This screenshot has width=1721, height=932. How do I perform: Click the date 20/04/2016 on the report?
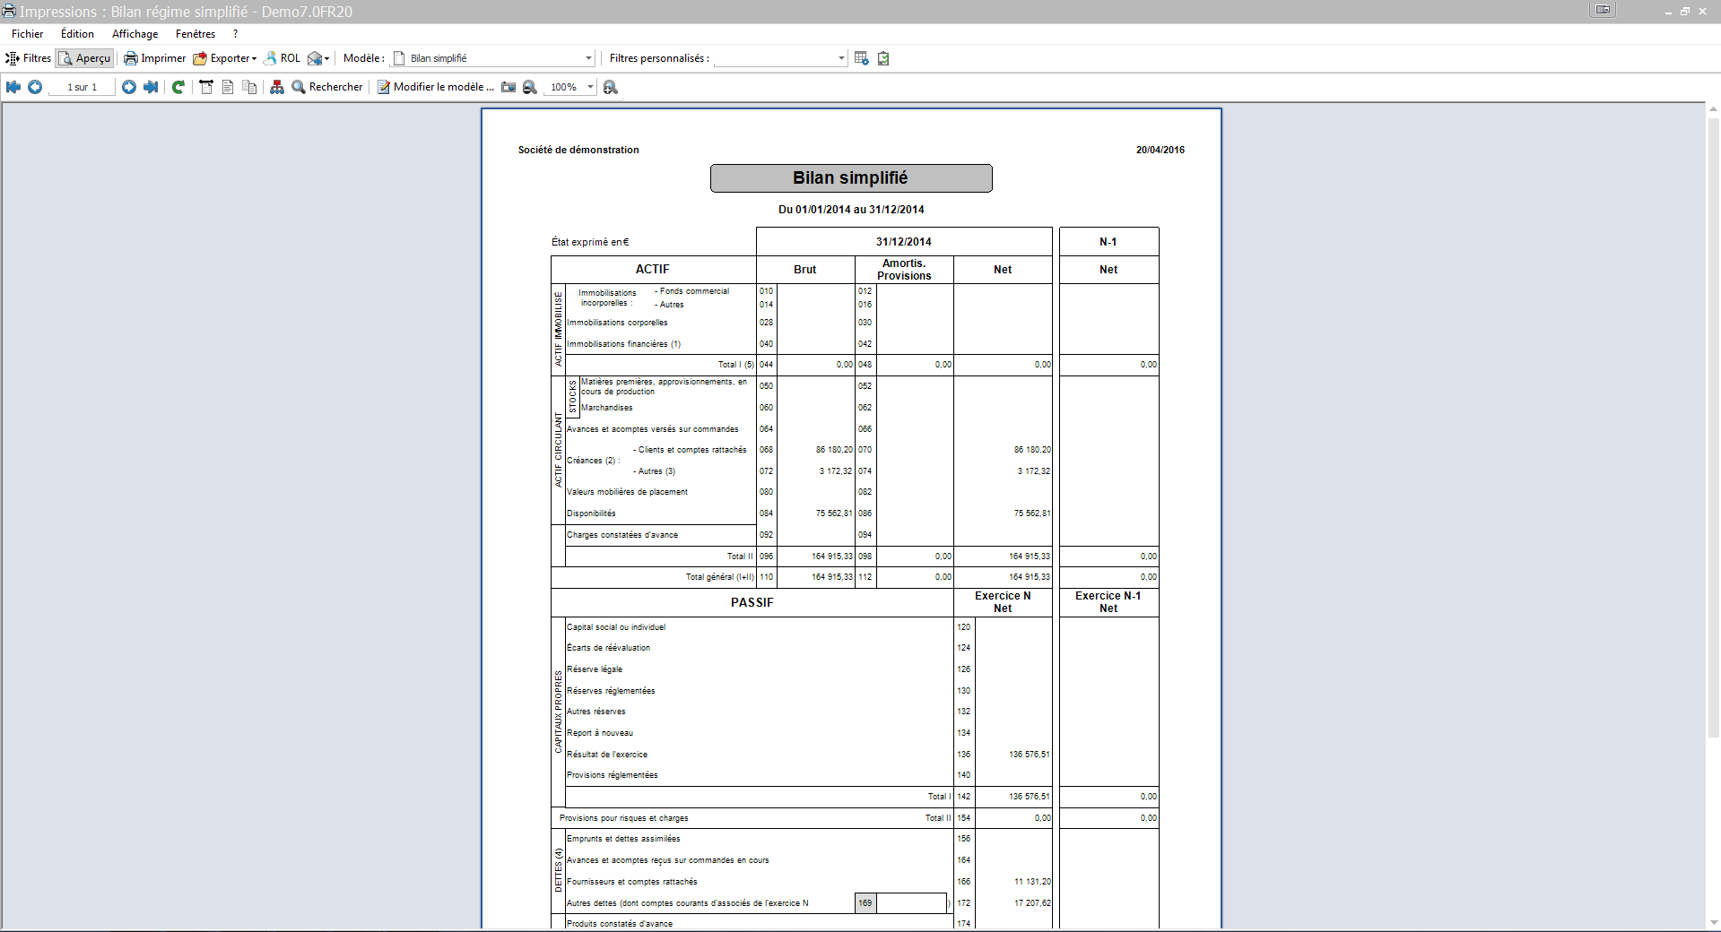coord(1160,150)
